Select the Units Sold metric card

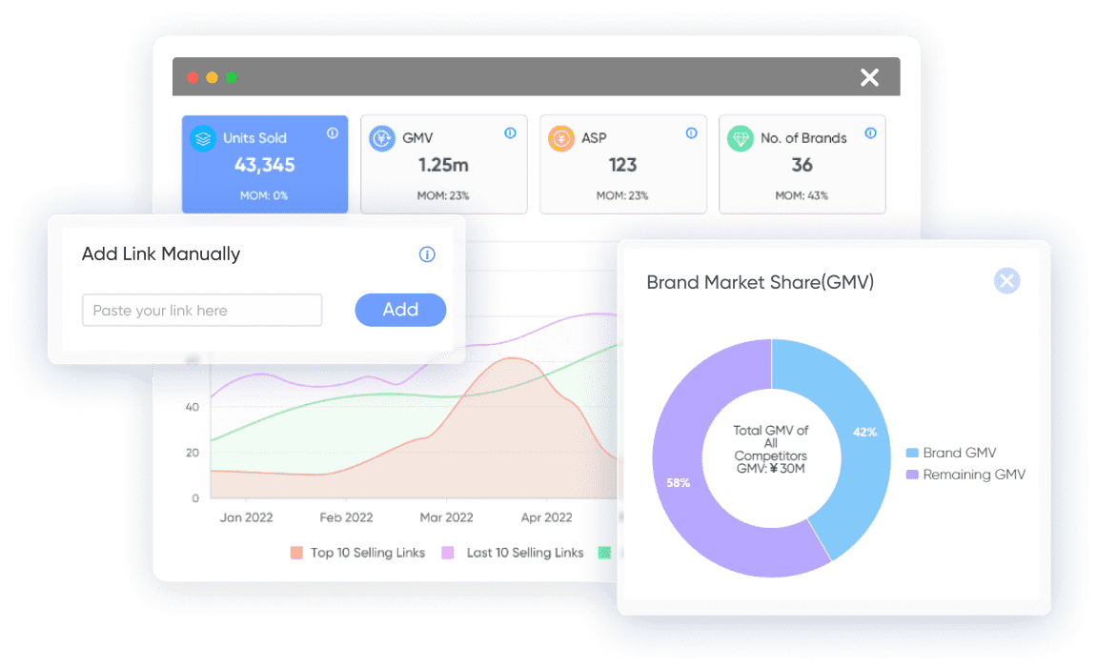[265, 165]
